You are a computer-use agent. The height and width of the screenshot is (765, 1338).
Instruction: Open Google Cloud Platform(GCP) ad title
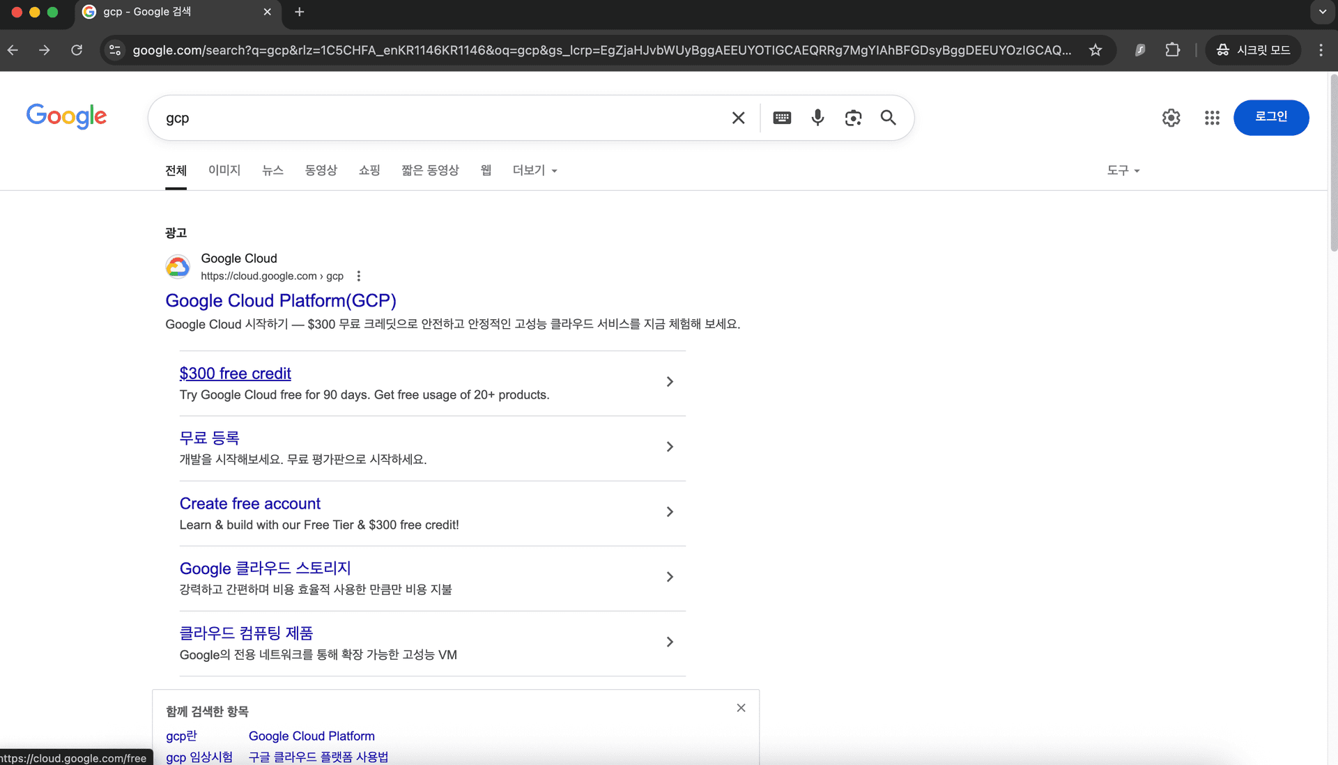(x=281, y=300)
